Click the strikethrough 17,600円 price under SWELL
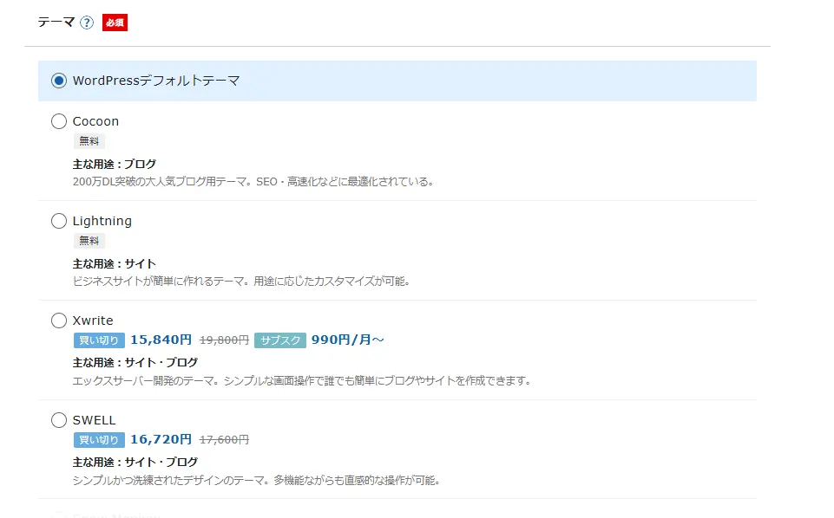 tap(226, 439)
